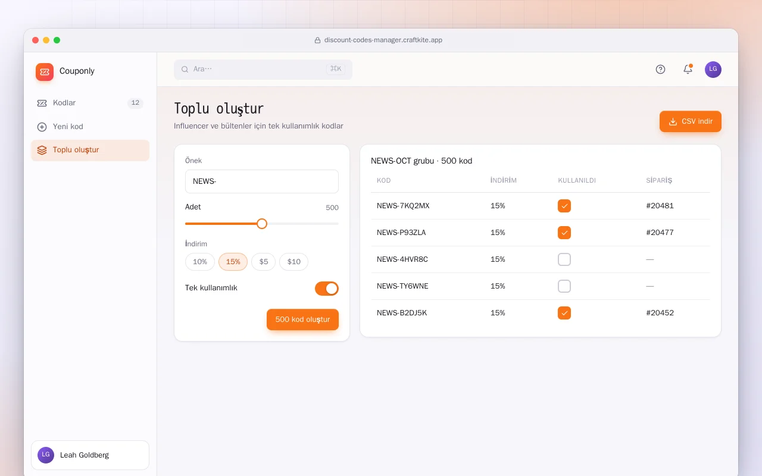This screenshot has height=476, width=762.
Task: Open Leah Goldberg account card
Action: pyautogui.click(x=90, y=455)
